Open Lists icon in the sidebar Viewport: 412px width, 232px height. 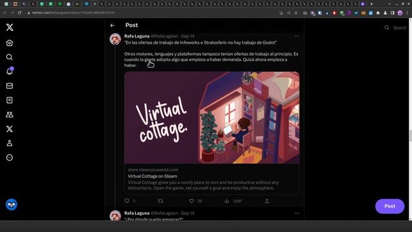pyautogui.click(x=10, y=101)
